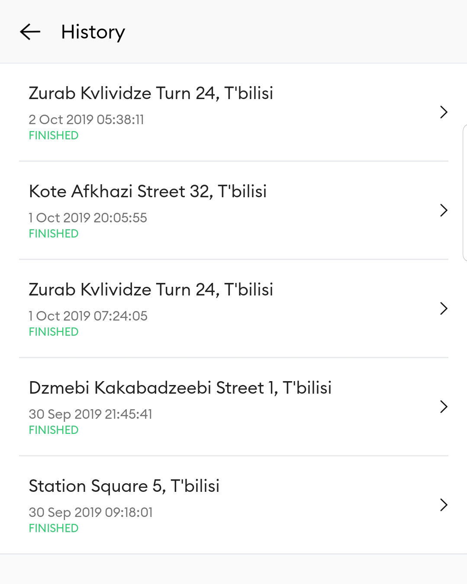The image size is (467, 584).
Task: Tap FINISHED status under 1 Oct 07:24:05
Action: click(54, 332)
